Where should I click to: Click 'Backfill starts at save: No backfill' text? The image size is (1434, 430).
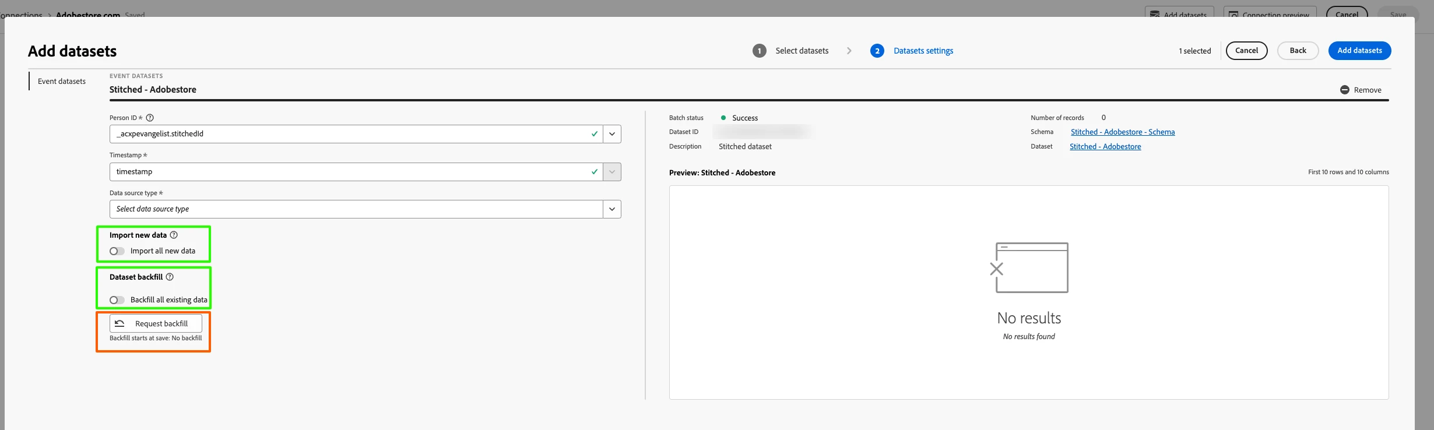coord(156,338)
